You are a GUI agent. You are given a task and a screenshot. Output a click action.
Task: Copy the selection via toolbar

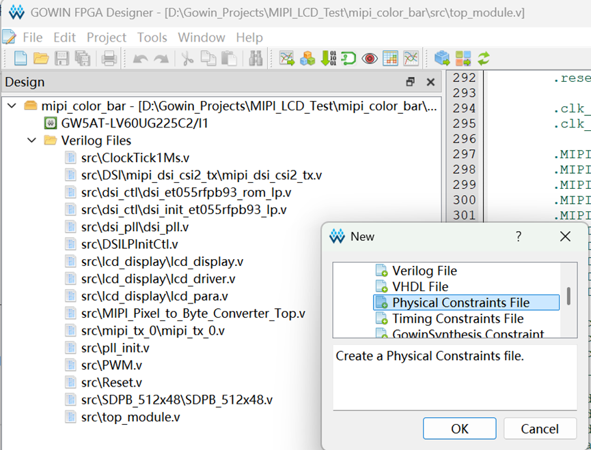(208, 59)
